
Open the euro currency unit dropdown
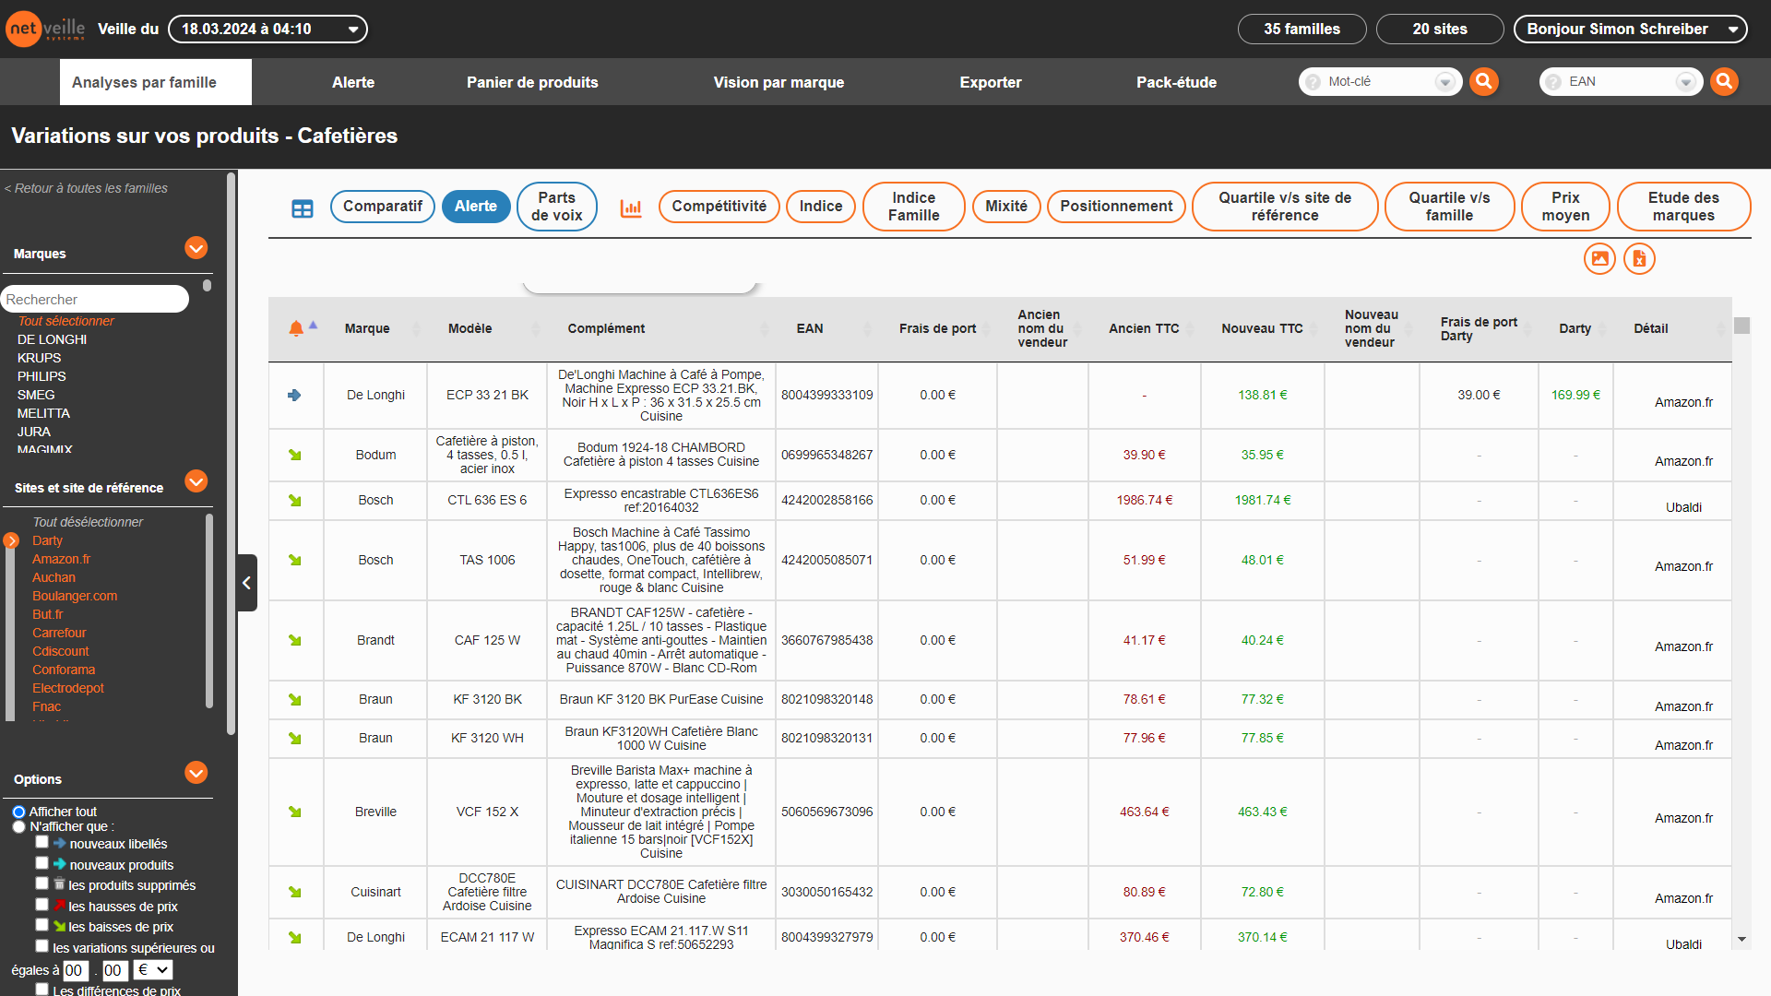click(x=153, y=970)
